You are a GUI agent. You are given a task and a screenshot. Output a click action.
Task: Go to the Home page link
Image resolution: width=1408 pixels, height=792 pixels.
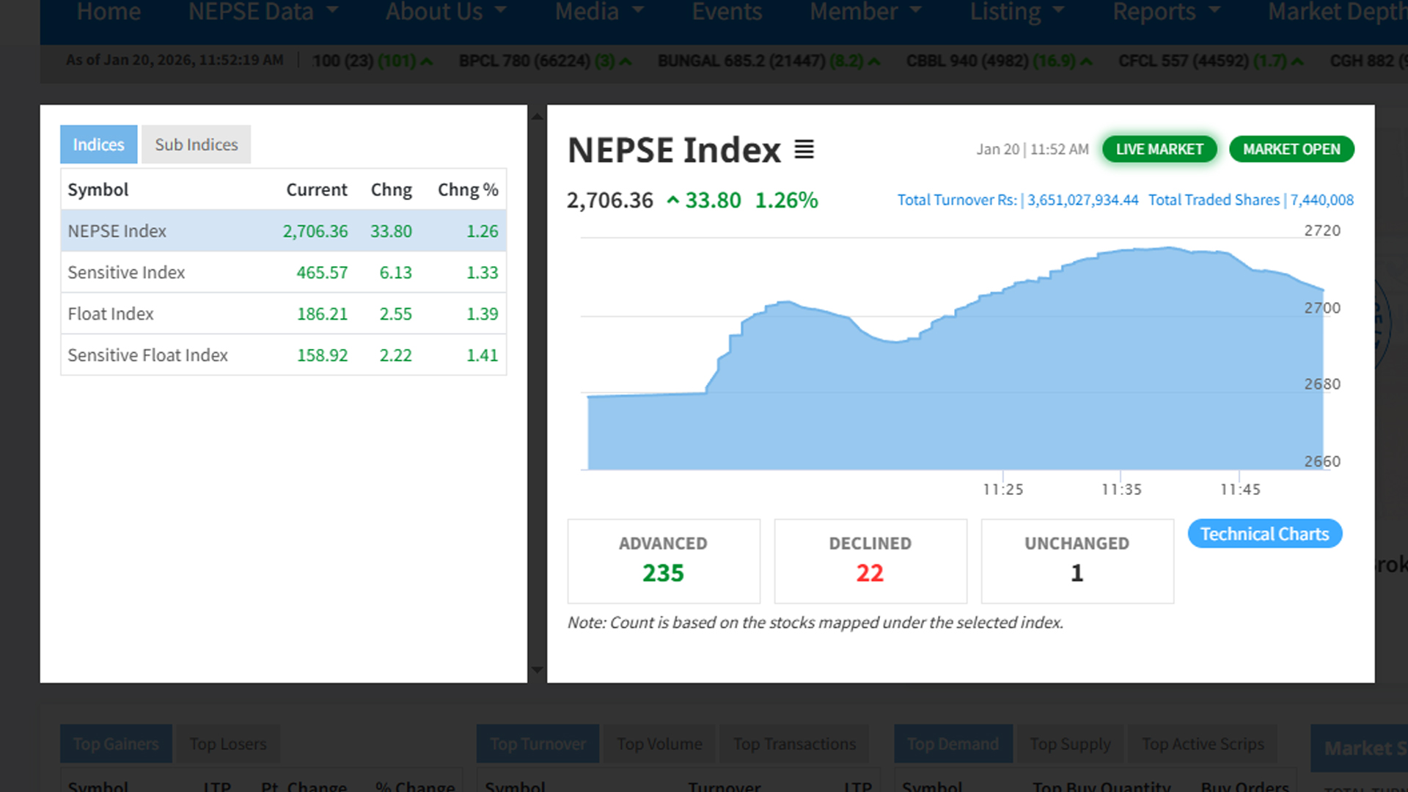109,12
